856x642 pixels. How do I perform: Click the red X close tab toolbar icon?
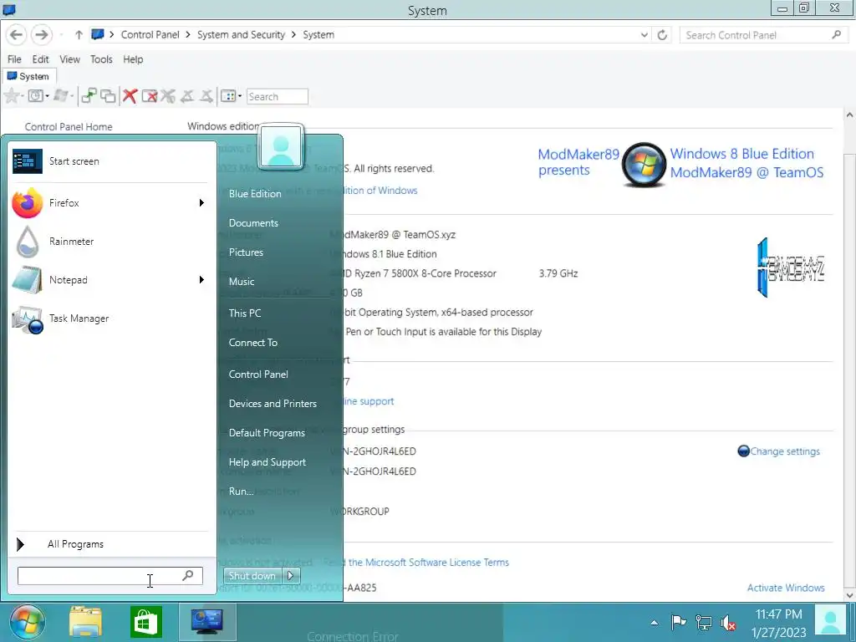(x=130, y=96)
